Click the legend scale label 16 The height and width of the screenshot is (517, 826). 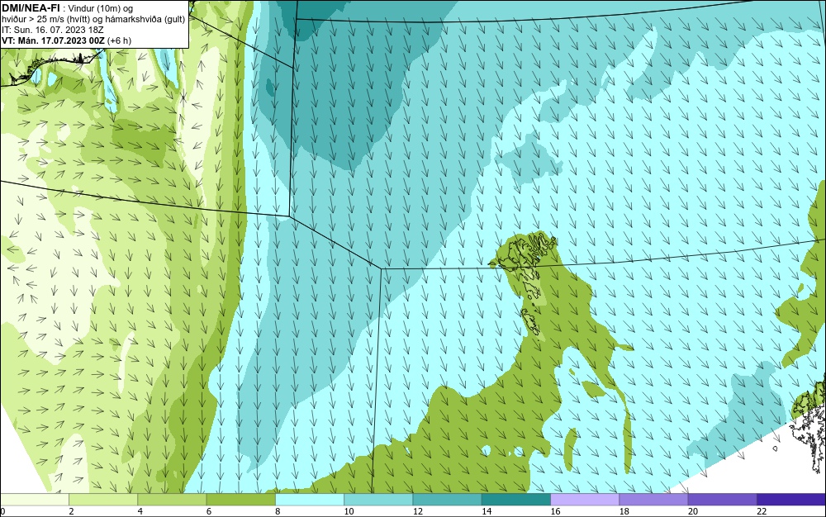coord(556,511)
